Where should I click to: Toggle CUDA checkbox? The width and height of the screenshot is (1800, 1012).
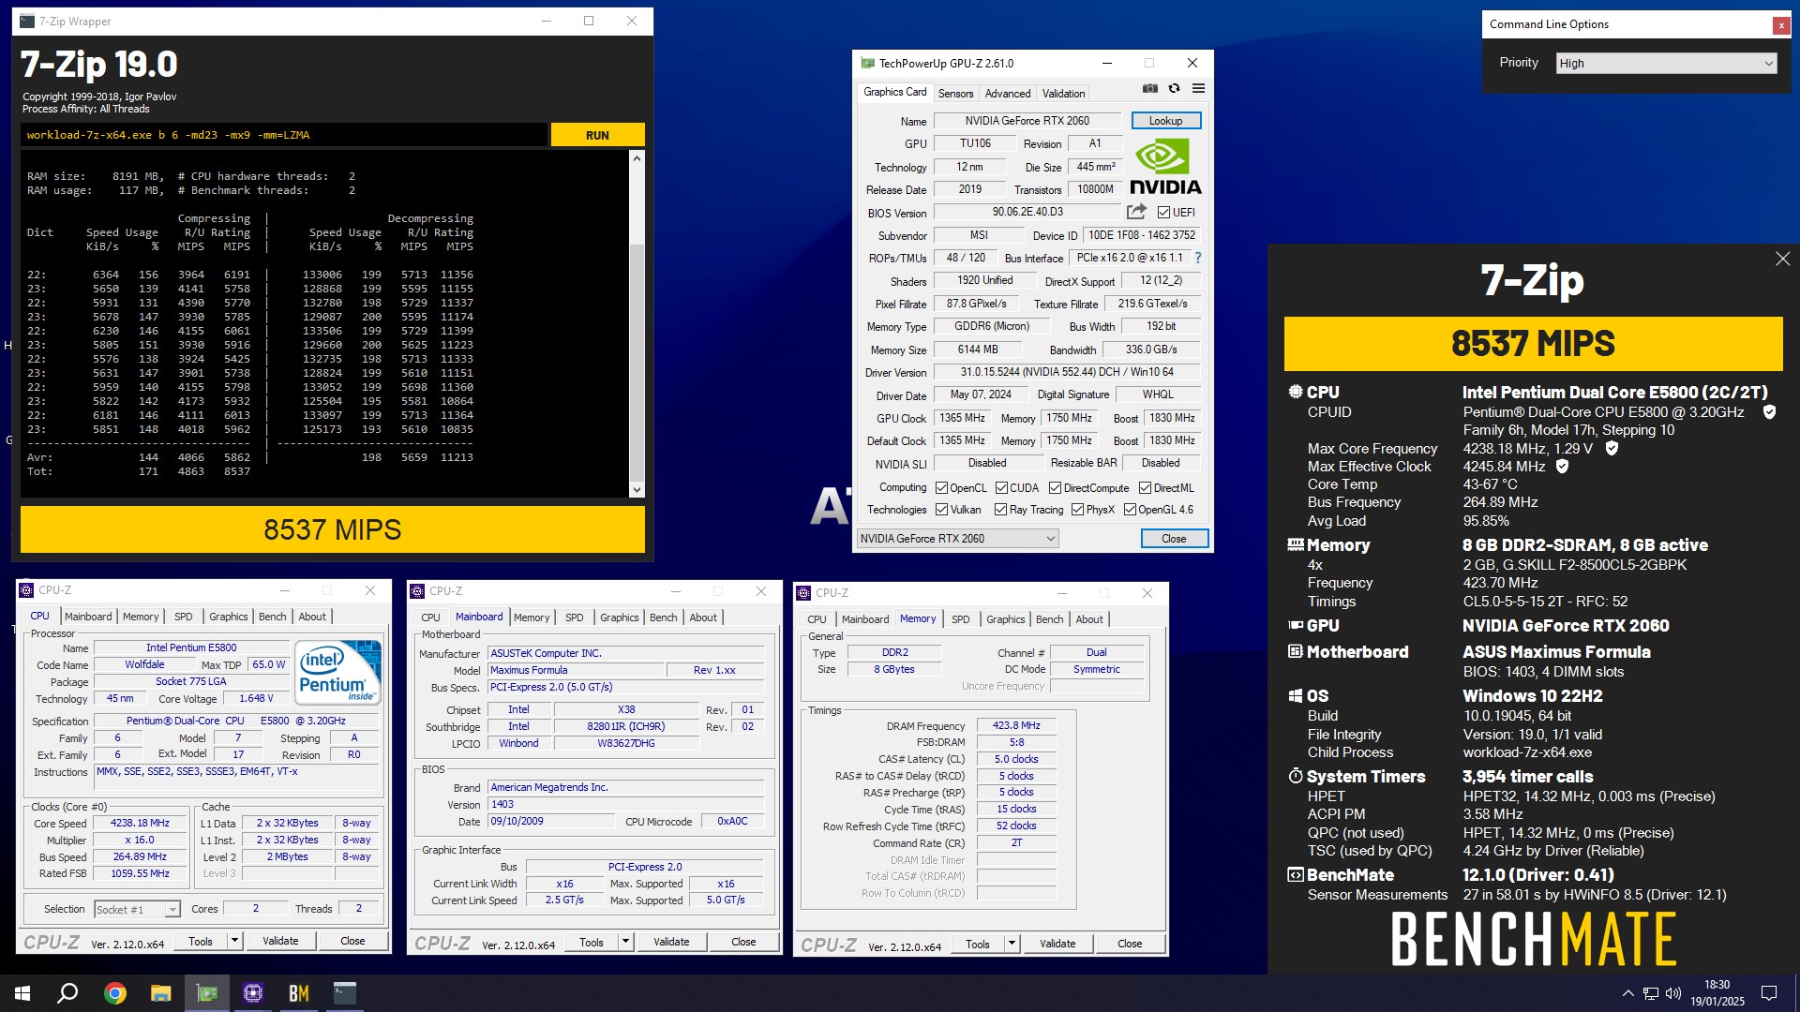tap(1001, 488)
